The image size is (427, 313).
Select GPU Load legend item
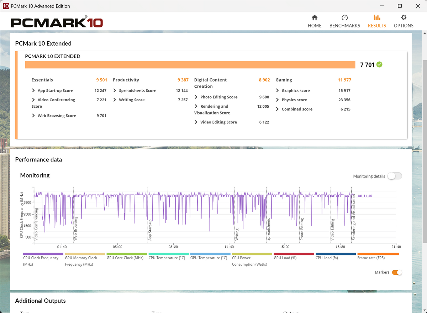tap(294, 257)
